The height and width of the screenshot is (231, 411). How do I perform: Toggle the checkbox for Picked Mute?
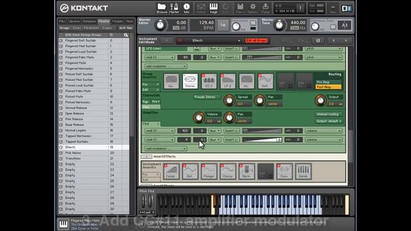61,97
